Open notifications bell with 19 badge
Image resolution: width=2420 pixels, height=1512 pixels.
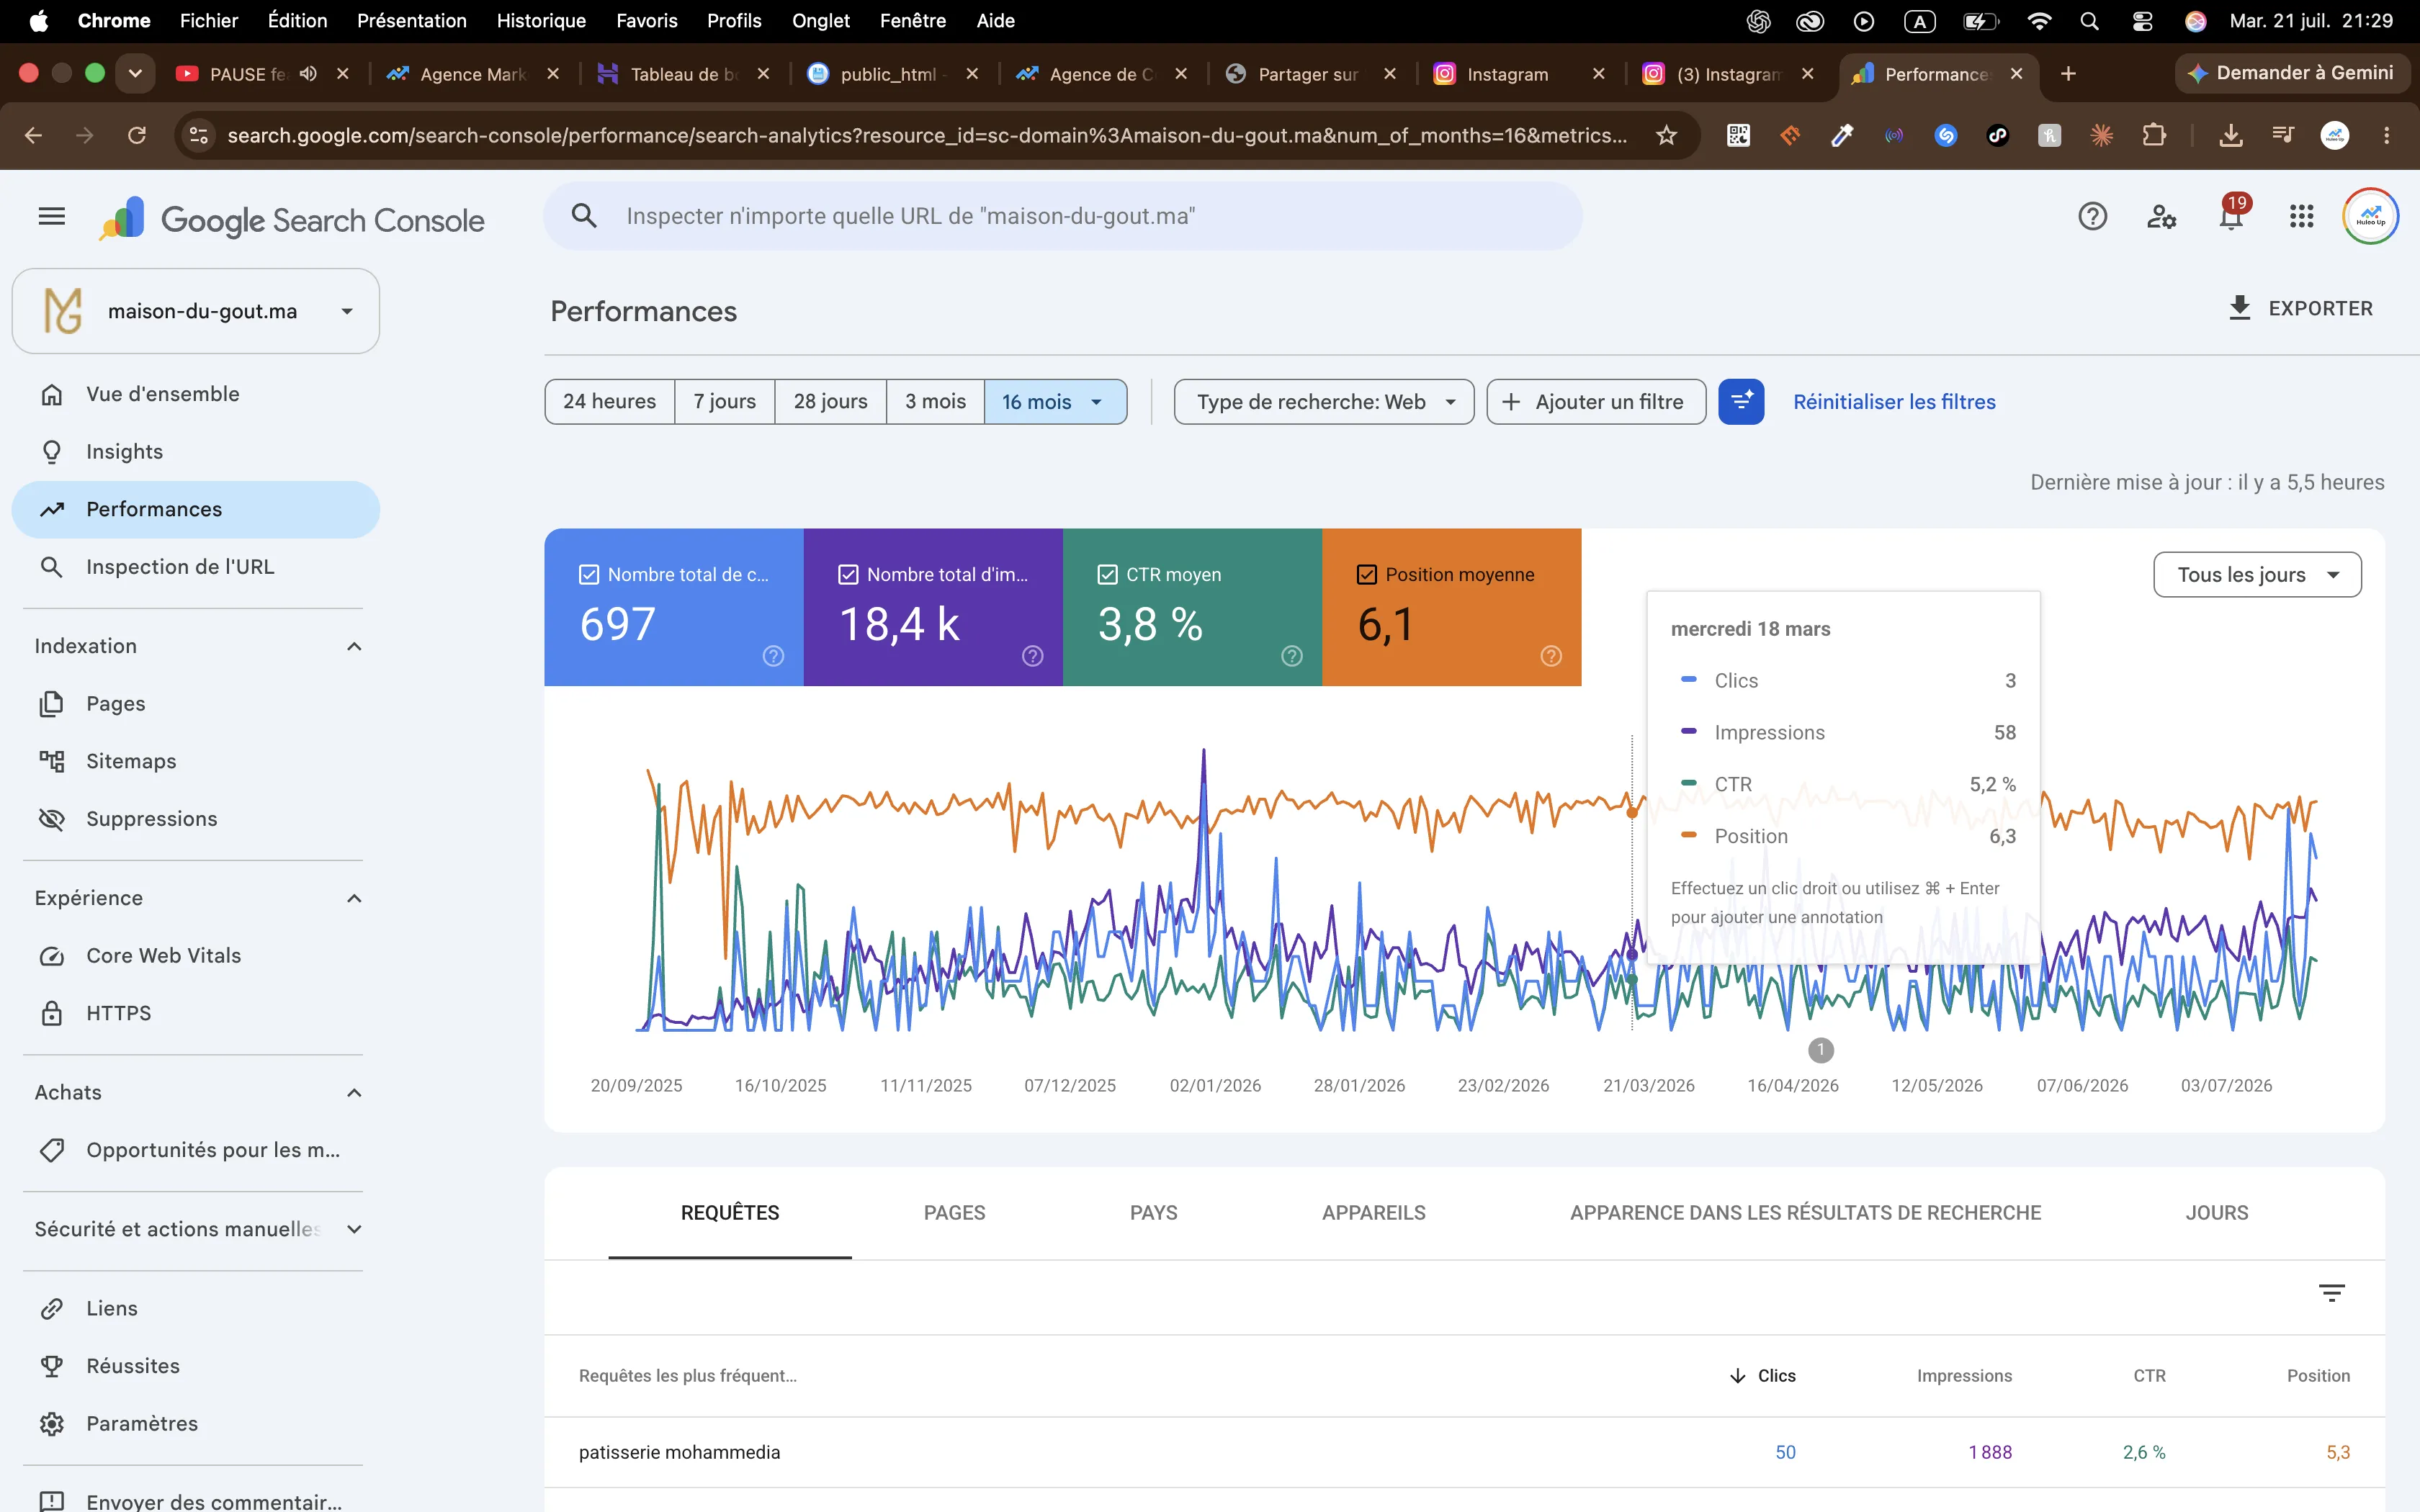coord(2231,214)
